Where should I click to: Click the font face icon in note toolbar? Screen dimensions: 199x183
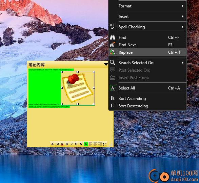point(53,144)
